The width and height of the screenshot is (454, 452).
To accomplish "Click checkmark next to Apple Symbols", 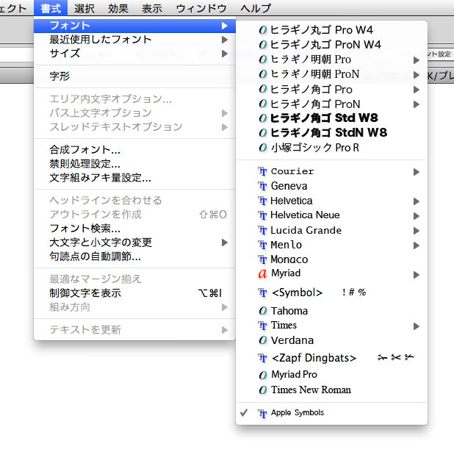I will tap(244, 412).
